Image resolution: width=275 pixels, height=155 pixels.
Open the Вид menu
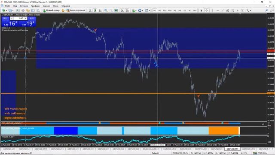point(15,6)
